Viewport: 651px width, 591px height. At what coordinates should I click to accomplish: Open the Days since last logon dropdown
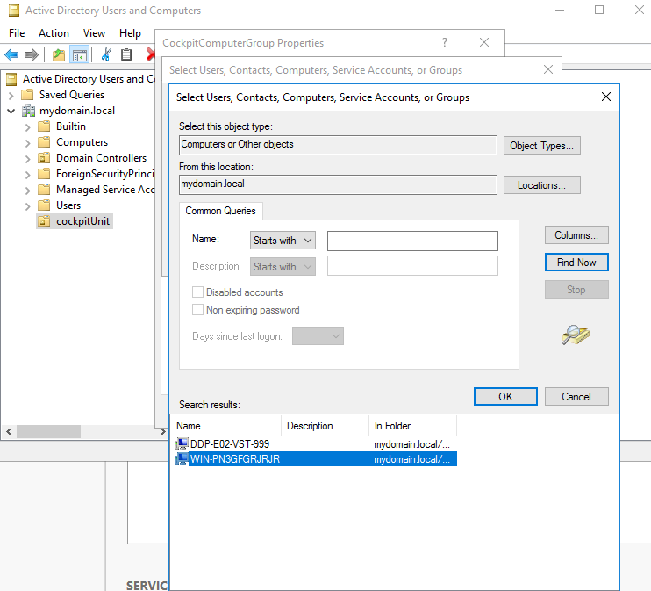pos(318,335)
